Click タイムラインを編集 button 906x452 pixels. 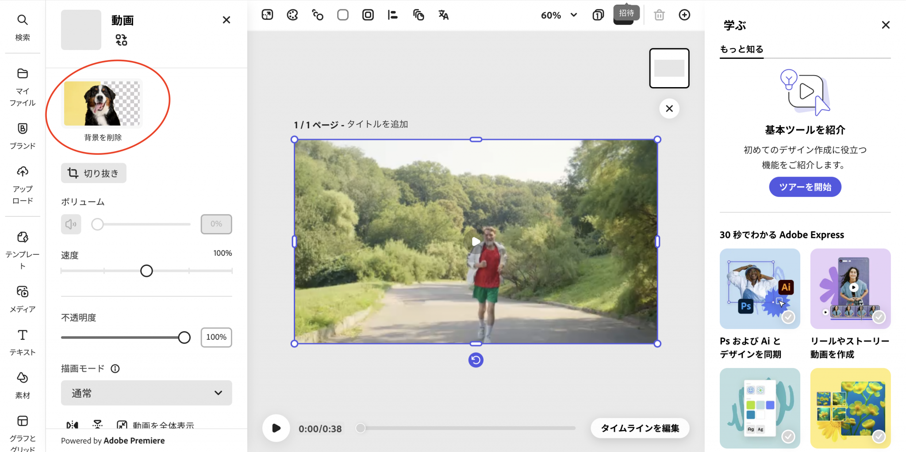pyautogui.click(x=640, y=428)
